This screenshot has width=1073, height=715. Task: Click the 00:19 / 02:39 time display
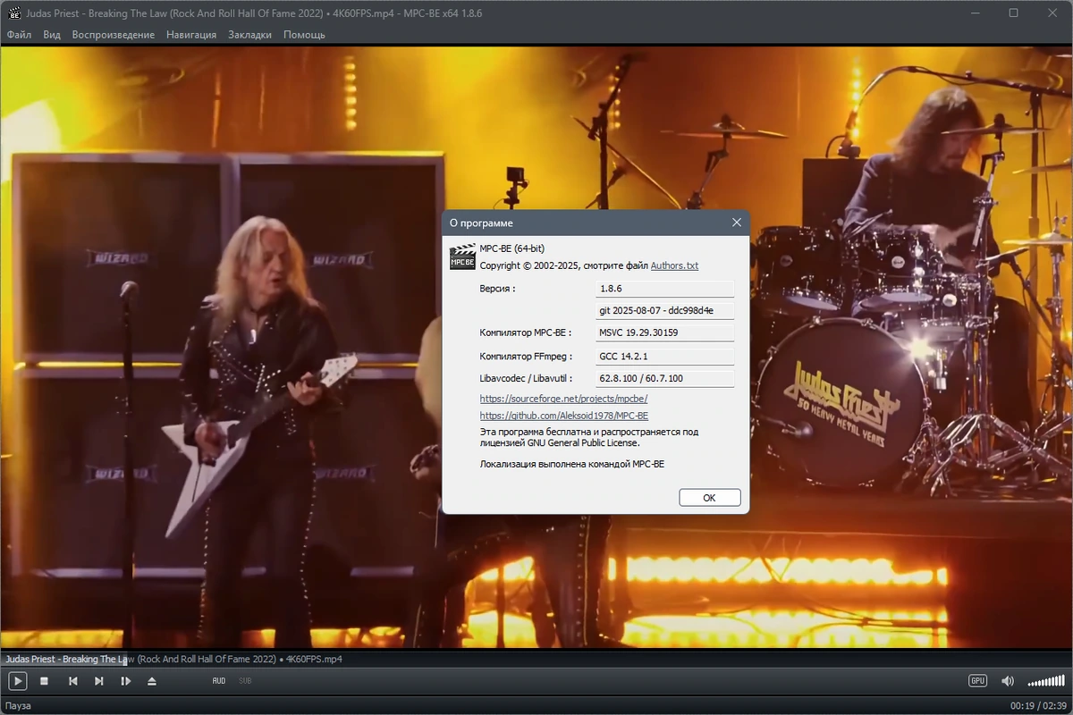[1040, 706]
